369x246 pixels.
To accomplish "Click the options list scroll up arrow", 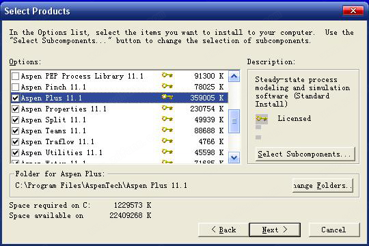I will point(234,76).
